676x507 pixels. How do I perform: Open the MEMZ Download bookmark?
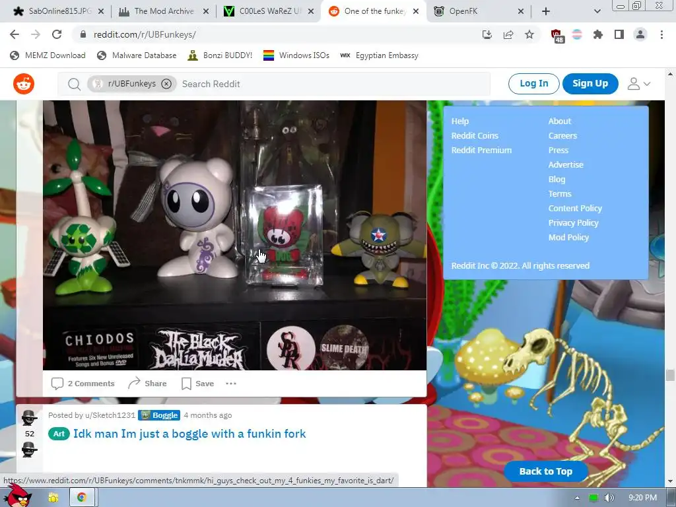point(48,55)
